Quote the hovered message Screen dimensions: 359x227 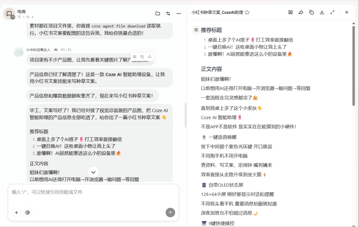click(135, 56)
